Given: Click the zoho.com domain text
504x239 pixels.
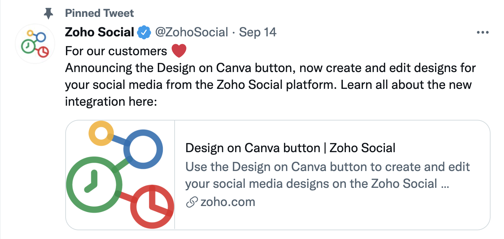Looking at the screenshot, I should [x=227, y=202].
